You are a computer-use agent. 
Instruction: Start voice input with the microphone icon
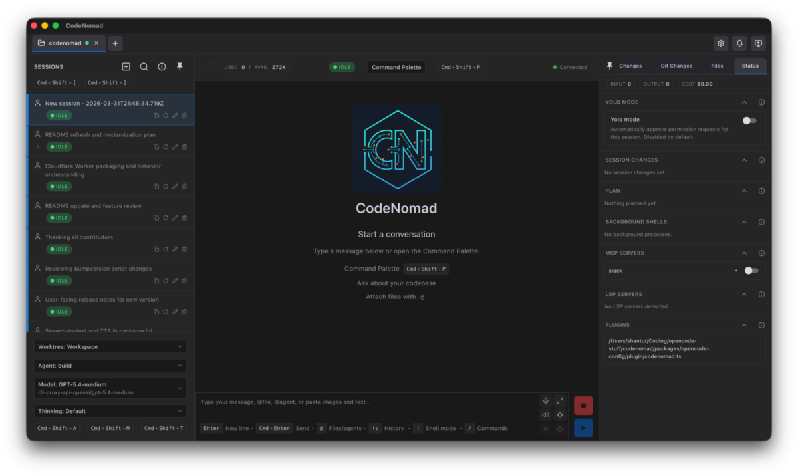(546, 401)
